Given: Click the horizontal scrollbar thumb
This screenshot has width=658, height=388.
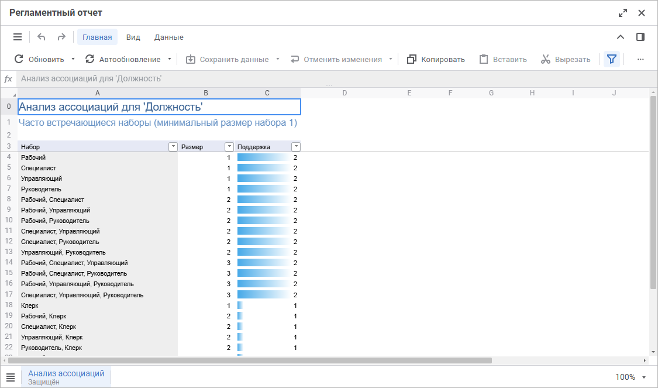Looking at the screenshot, I should point(250,360).
